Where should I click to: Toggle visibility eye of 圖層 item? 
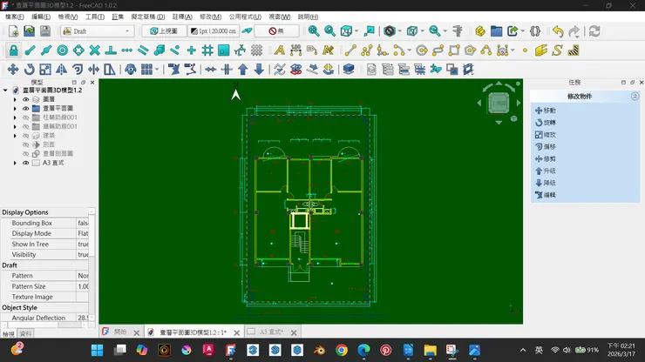(25, 99)
